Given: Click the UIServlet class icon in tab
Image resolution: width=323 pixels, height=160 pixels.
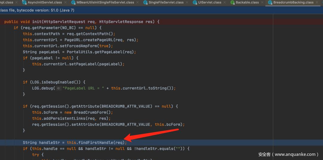Looking at the screenshot, I should pyautogui.click(x=194, y=2).
